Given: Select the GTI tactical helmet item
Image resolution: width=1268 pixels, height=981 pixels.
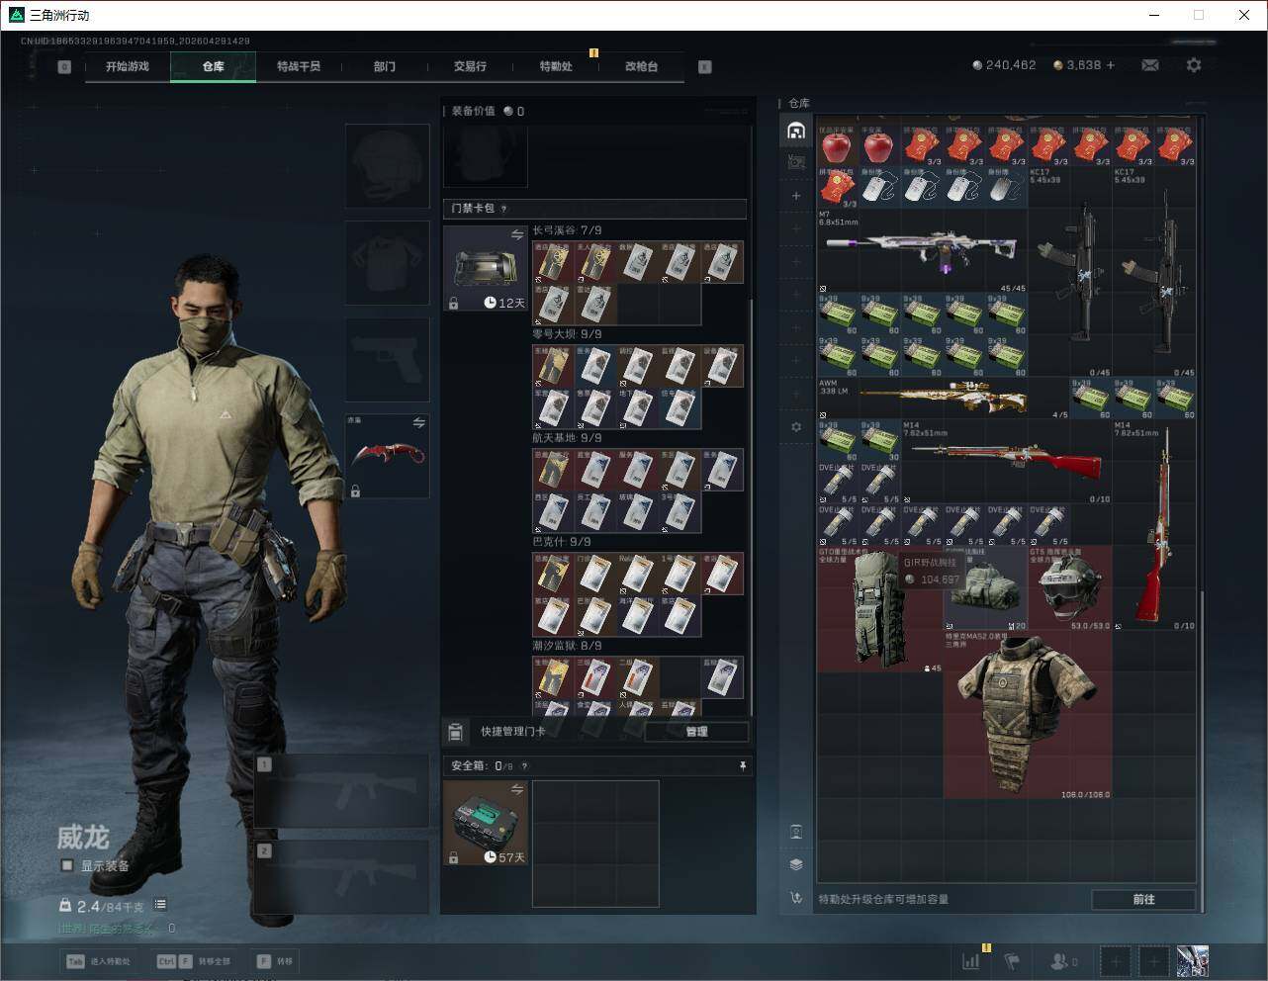Looking at the screenshot, I should pos(1069,587).
